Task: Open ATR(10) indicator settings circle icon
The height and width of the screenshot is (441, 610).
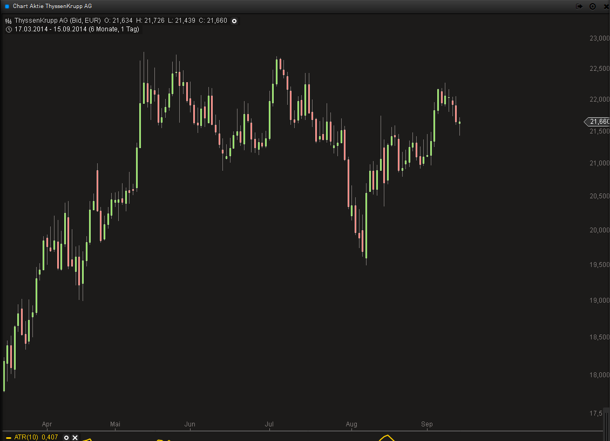Action: pos(66,437)
